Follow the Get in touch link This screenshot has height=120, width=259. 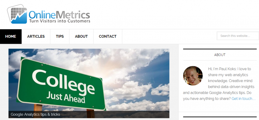244,99
